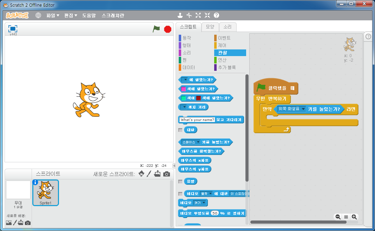Screen dimensions: 375x231
Task: Switch to the 모양 tab
Action: pos(210,27)
